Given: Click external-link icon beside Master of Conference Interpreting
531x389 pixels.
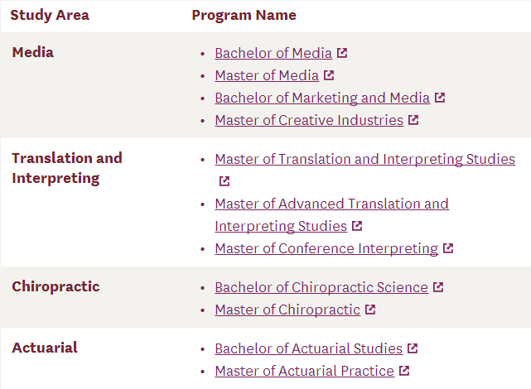Looking at the screenshot, I should point(448,248).
